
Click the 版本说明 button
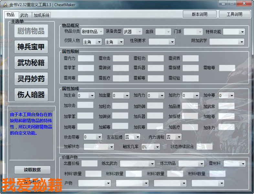click(x=199, y=14)
